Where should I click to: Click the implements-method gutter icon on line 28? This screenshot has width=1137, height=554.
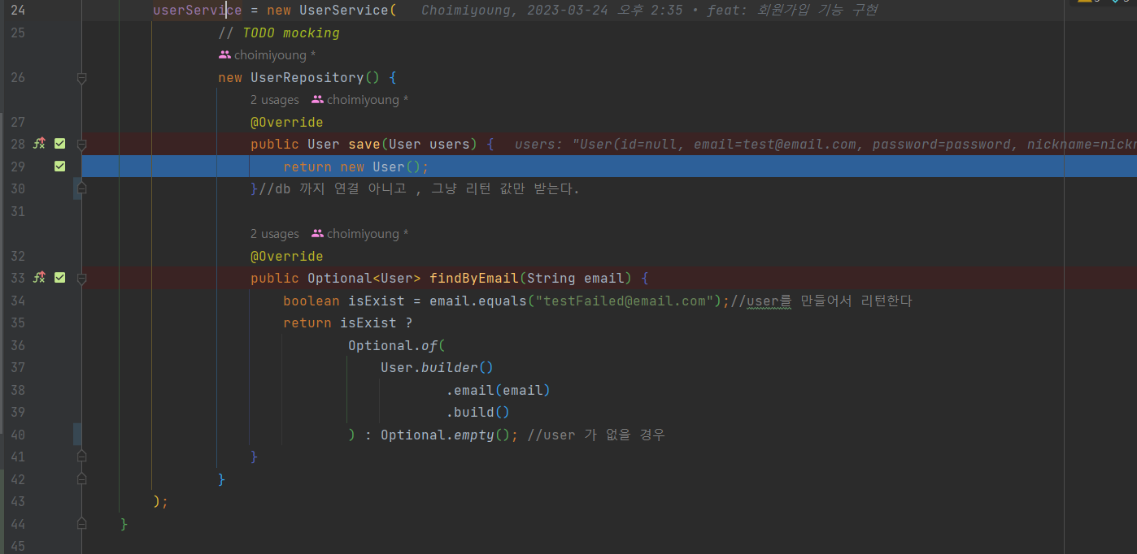38,144
